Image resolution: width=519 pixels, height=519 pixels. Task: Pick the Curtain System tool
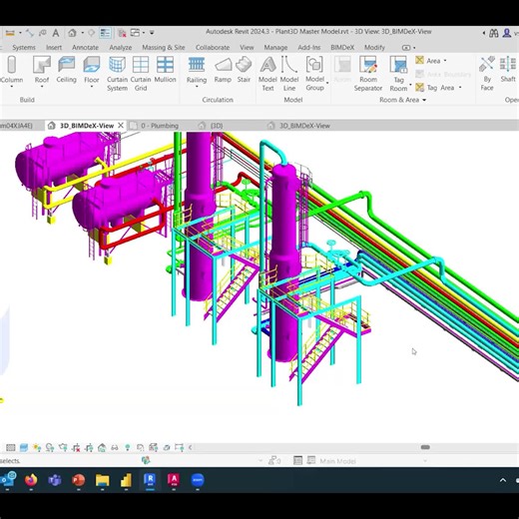coord(117,74)
